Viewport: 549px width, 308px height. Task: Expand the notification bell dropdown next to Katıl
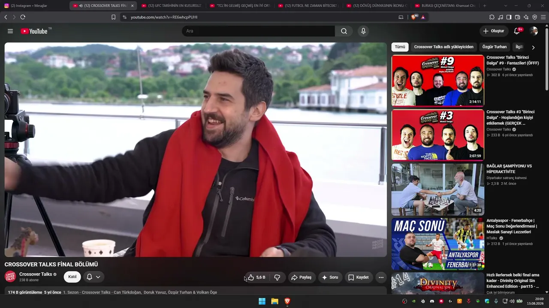(x=94, y=277)
